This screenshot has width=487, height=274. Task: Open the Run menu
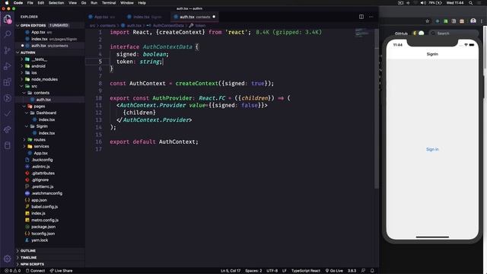click(94, 3)
